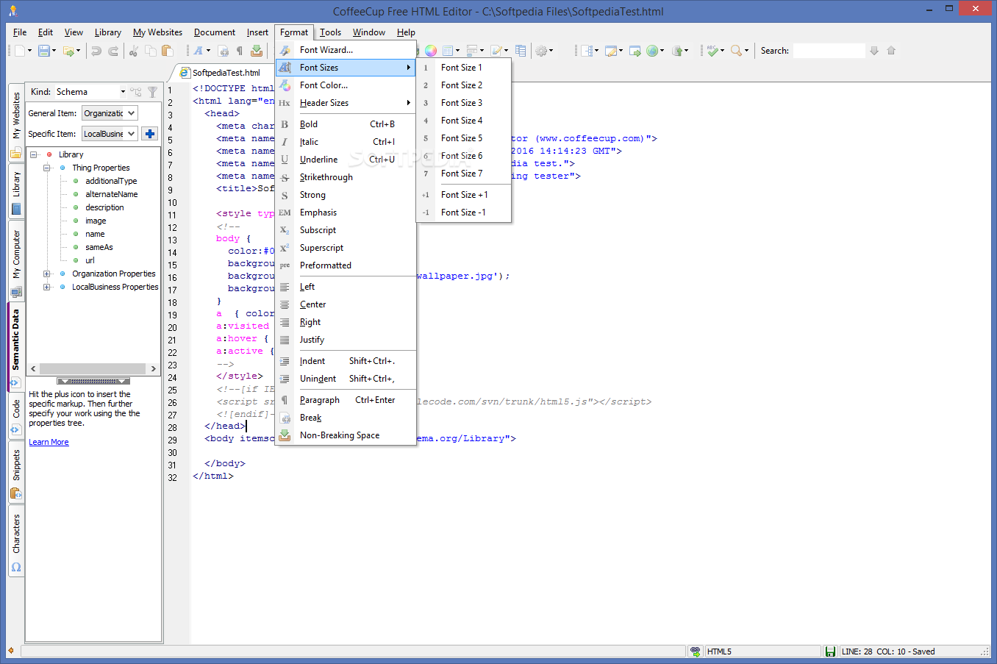The width and height of the screenshot is (997, 664).
Task: Expand LocalBusiness Properties tree node
Action: [47, 287]
